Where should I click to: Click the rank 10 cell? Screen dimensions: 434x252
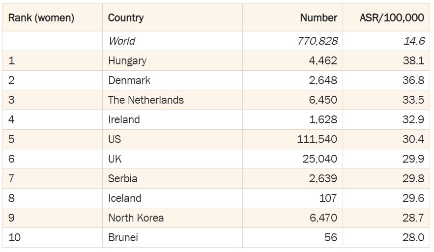point(15,238)
